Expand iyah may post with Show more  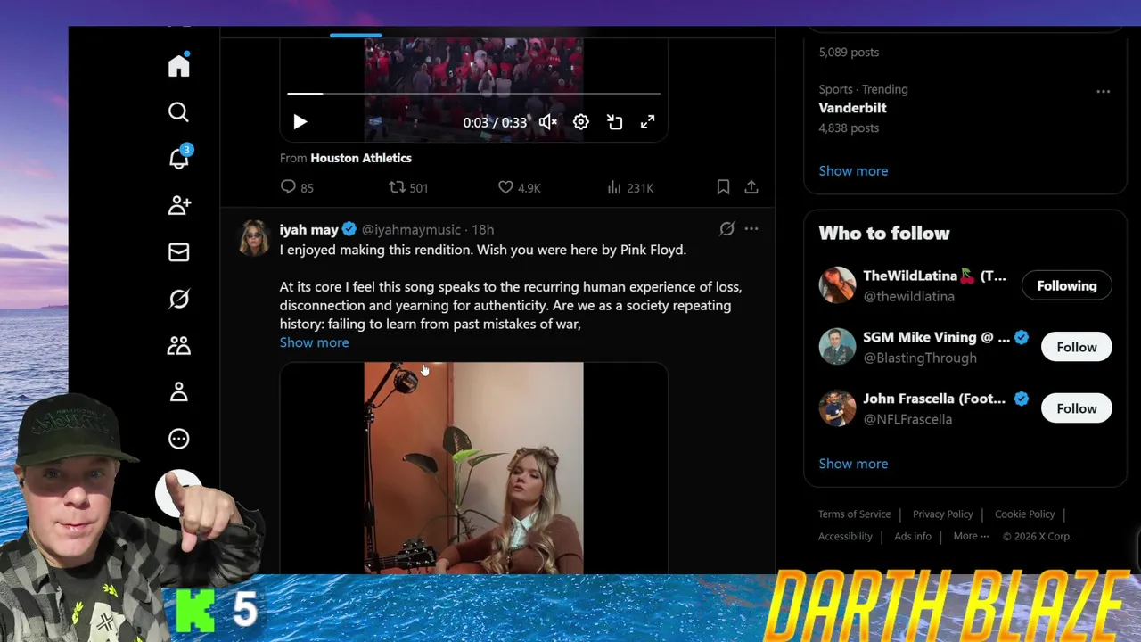[314, 342]
